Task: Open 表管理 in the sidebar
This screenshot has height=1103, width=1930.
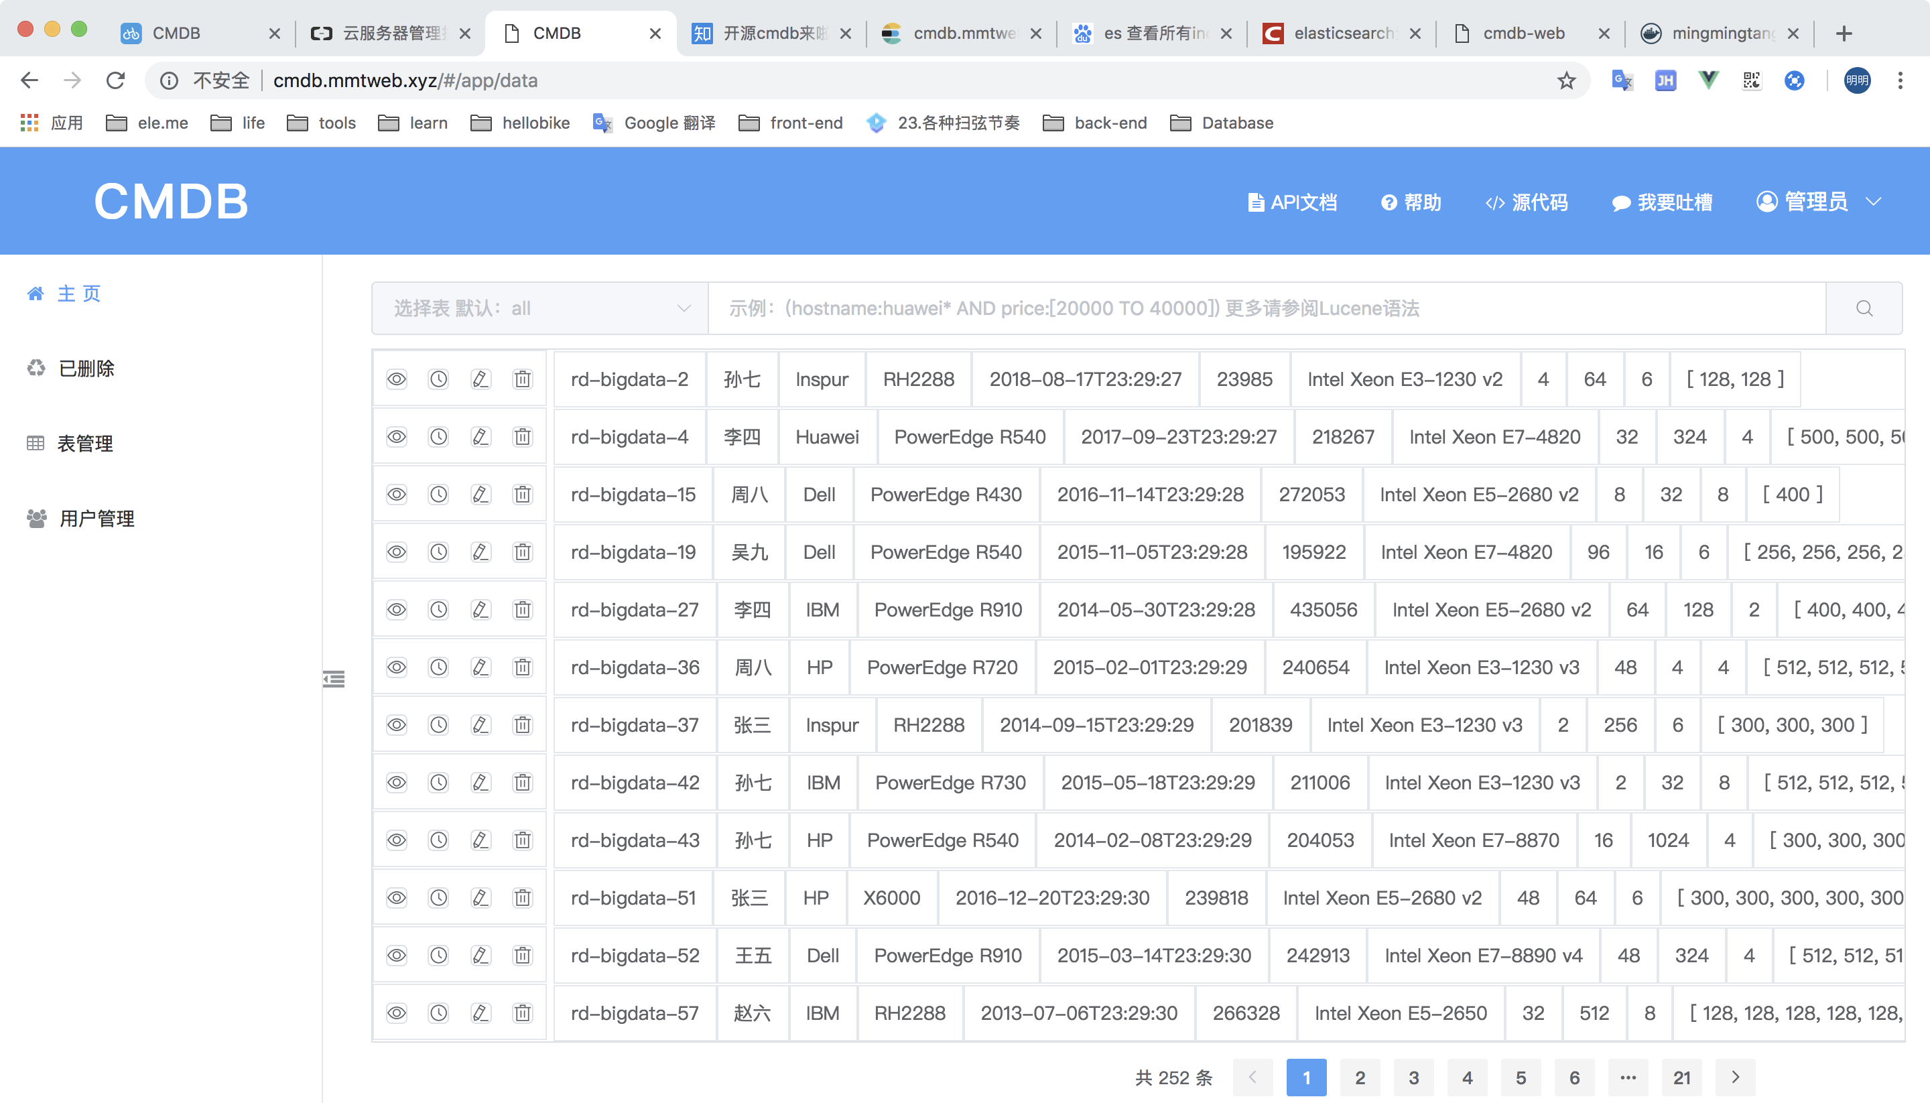Action: [85, 444]
